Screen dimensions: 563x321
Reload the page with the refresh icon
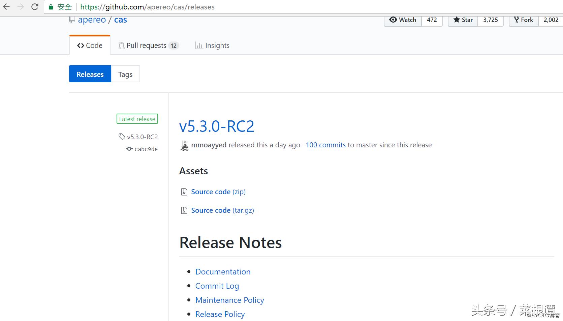coord(35,7)
